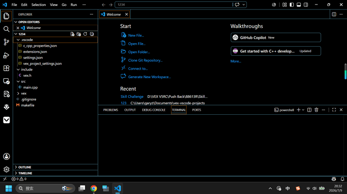Open the Skill Challenge recent project
Viewport: 347px width, 194px height.
[x=132, y=96]
